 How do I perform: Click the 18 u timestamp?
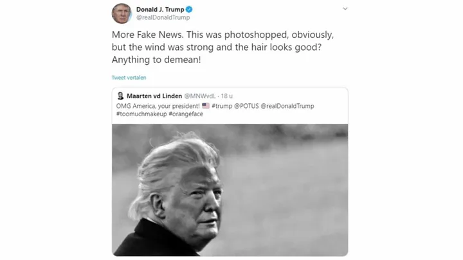point(227,96)
